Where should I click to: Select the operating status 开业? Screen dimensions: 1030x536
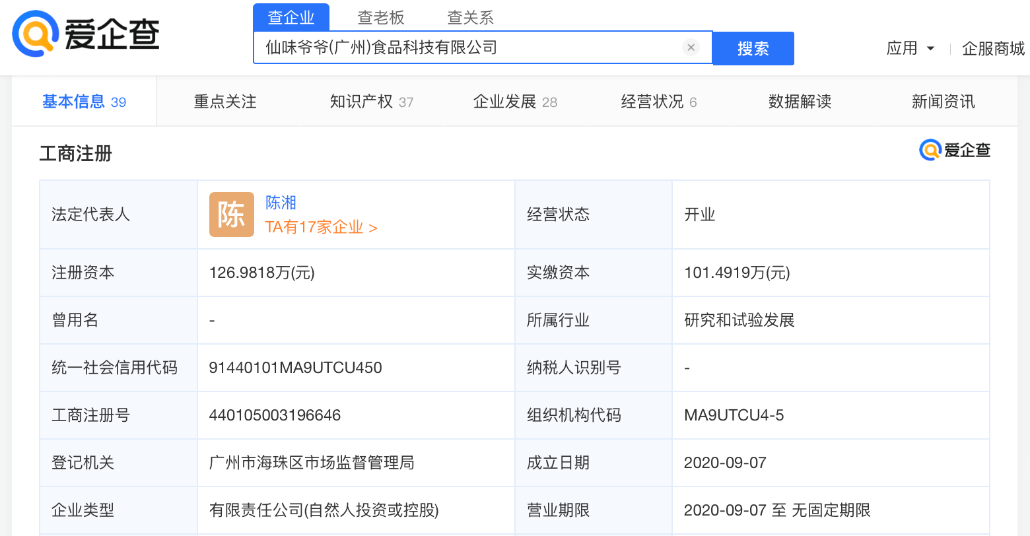click(700, 215)
